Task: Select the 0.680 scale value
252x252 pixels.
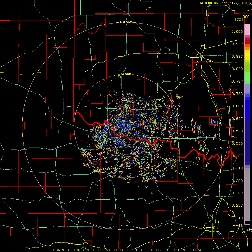Action: tap(237, 106)
